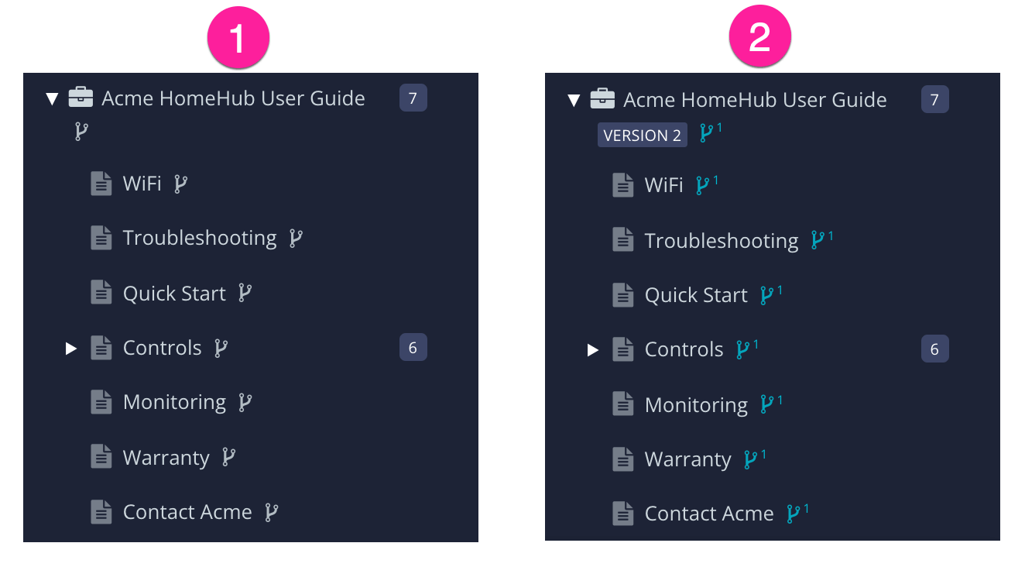Click the branch icon next to Warranty in panel 1
This screenshot has width=1025, height=567.
tap(228, 457)
